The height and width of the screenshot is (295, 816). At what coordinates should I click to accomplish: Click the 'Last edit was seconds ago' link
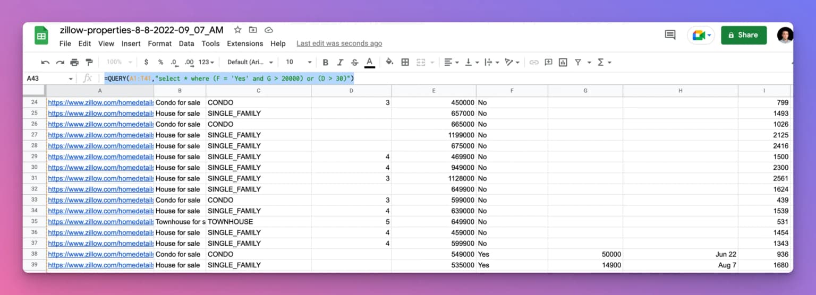(339, 44)
